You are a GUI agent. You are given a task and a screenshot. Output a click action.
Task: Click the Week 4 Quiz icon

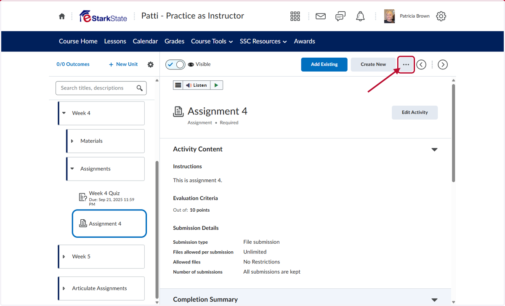83,197
